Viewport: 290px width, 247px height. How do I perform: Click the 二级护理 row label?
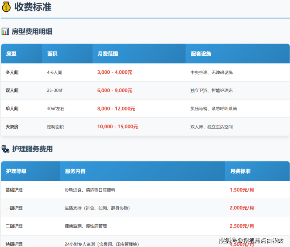pos(14,226)
